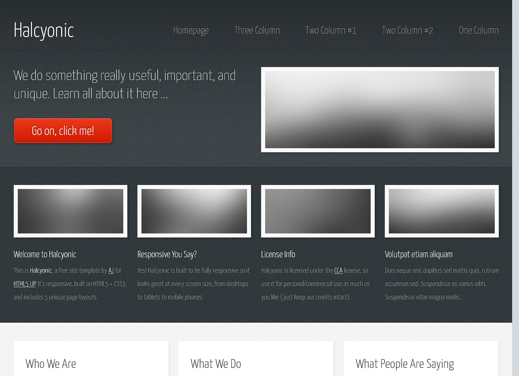Navigate to Two Column #2 layout
Image resolution: width=519 pixels, height=376 pixels.
click(407, 30)
